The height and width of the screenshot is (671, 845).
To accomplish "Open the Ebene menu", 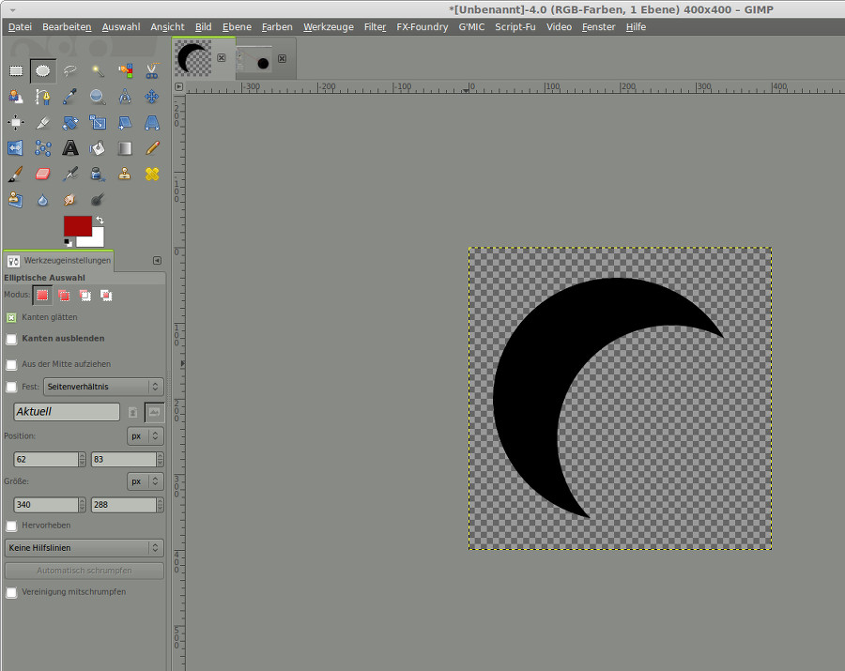I will pos(237,27).
